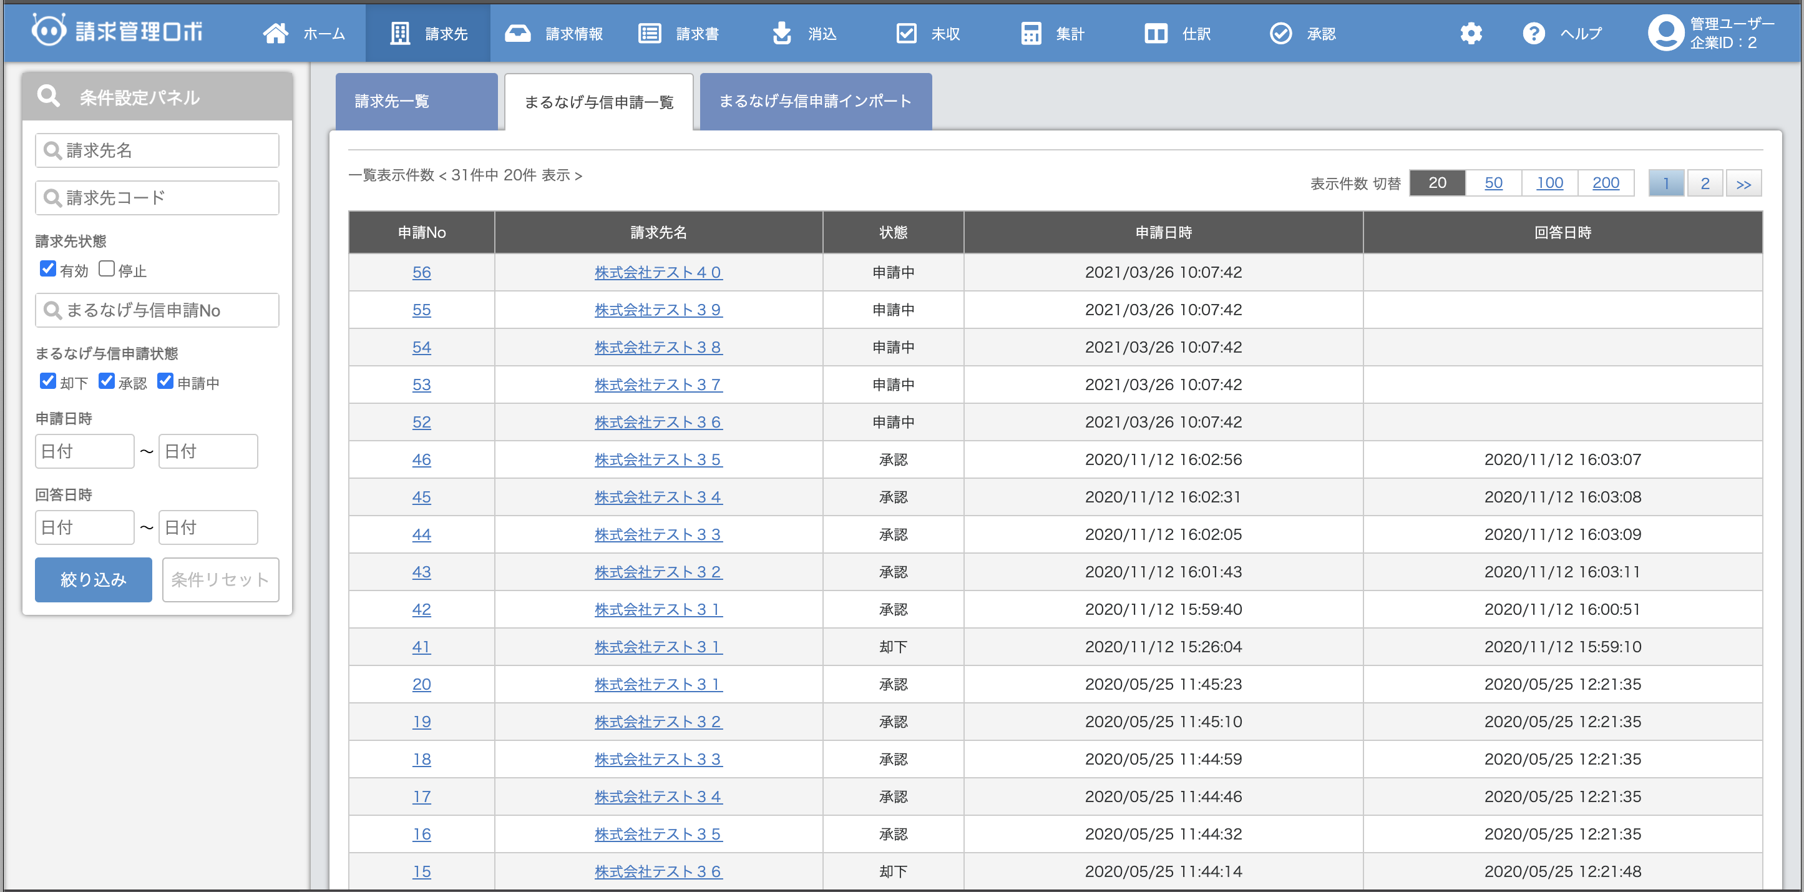Uncheck the 承認 status checkbox
This screenshot has height=892, width=1804.
point(107,381)
